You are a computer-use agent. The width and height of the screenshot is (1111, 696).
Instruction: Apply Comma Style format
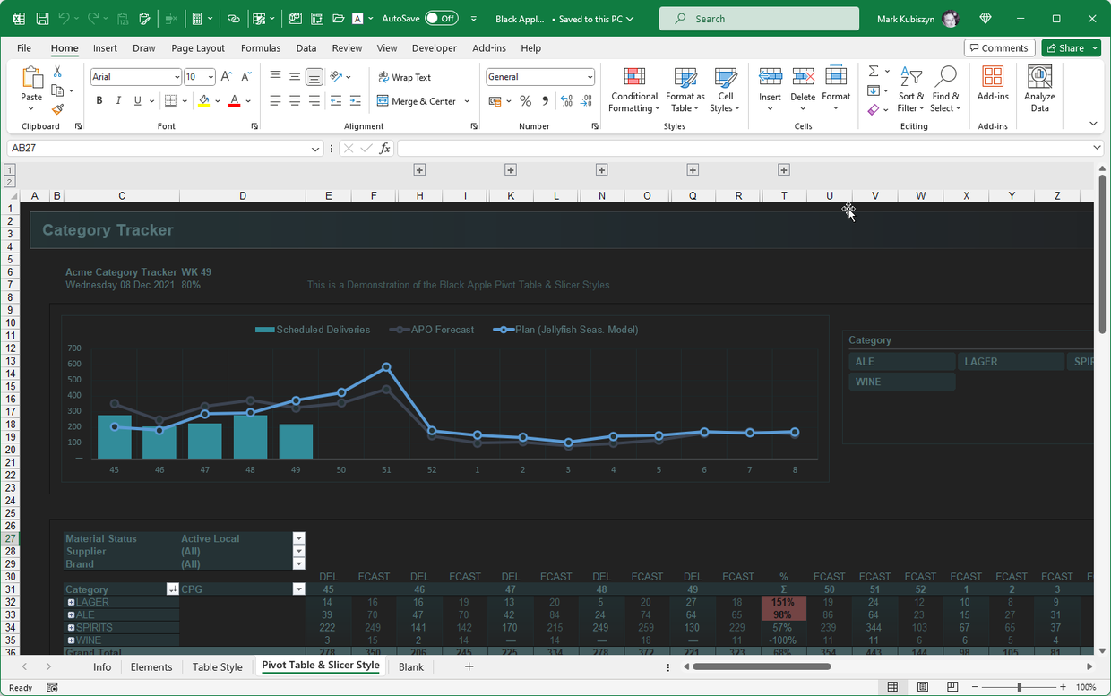pyautogui.click(x=545, y=101)
